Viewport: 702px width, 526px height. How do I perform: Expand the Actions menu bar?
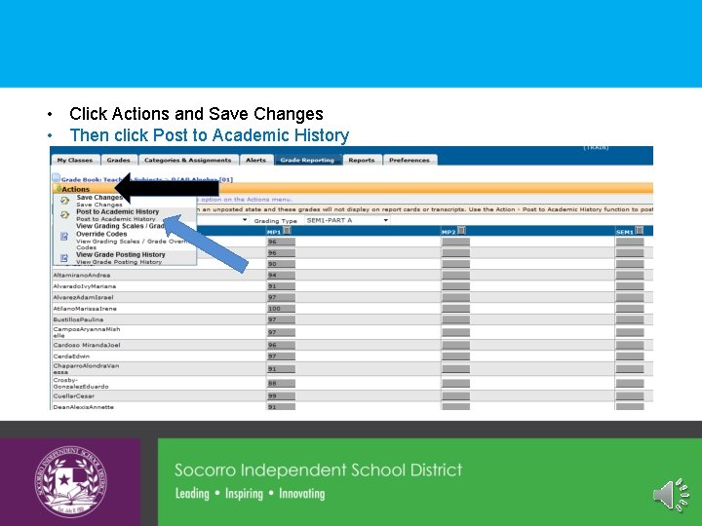coord(352,189)
